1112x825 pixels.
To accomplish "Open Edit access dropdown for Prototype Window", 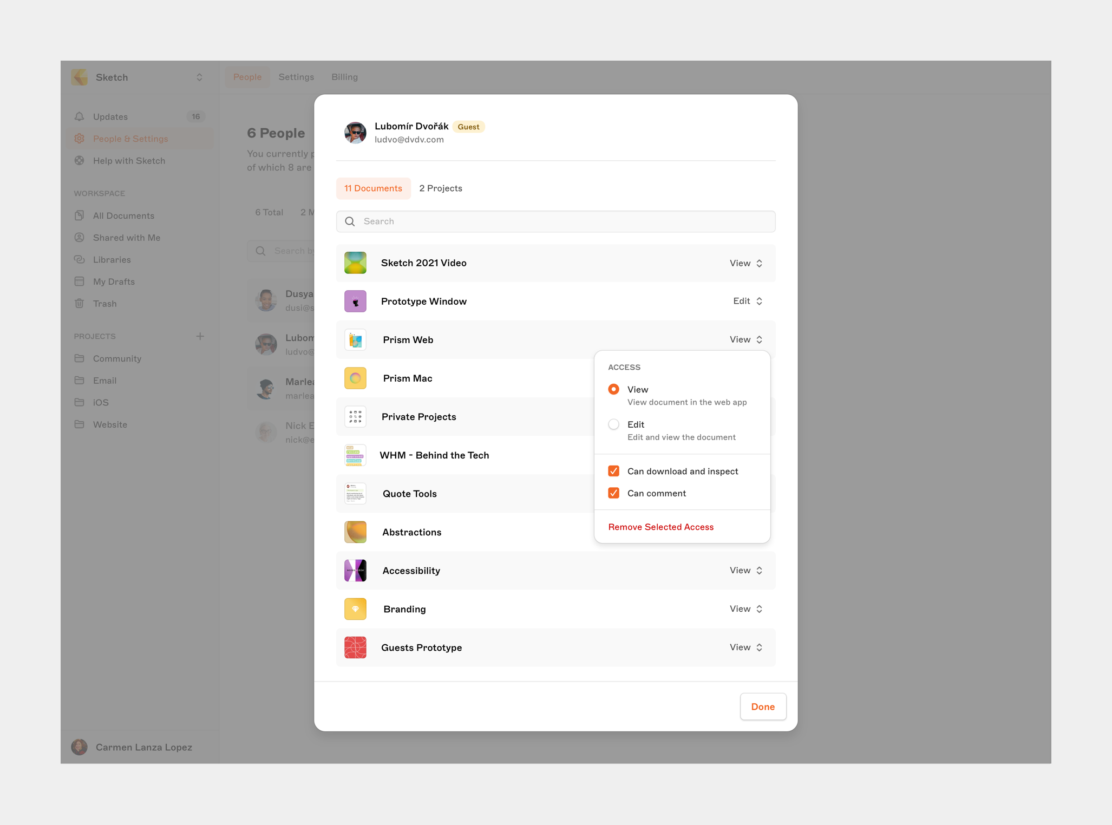I will (x=748, y=302).
